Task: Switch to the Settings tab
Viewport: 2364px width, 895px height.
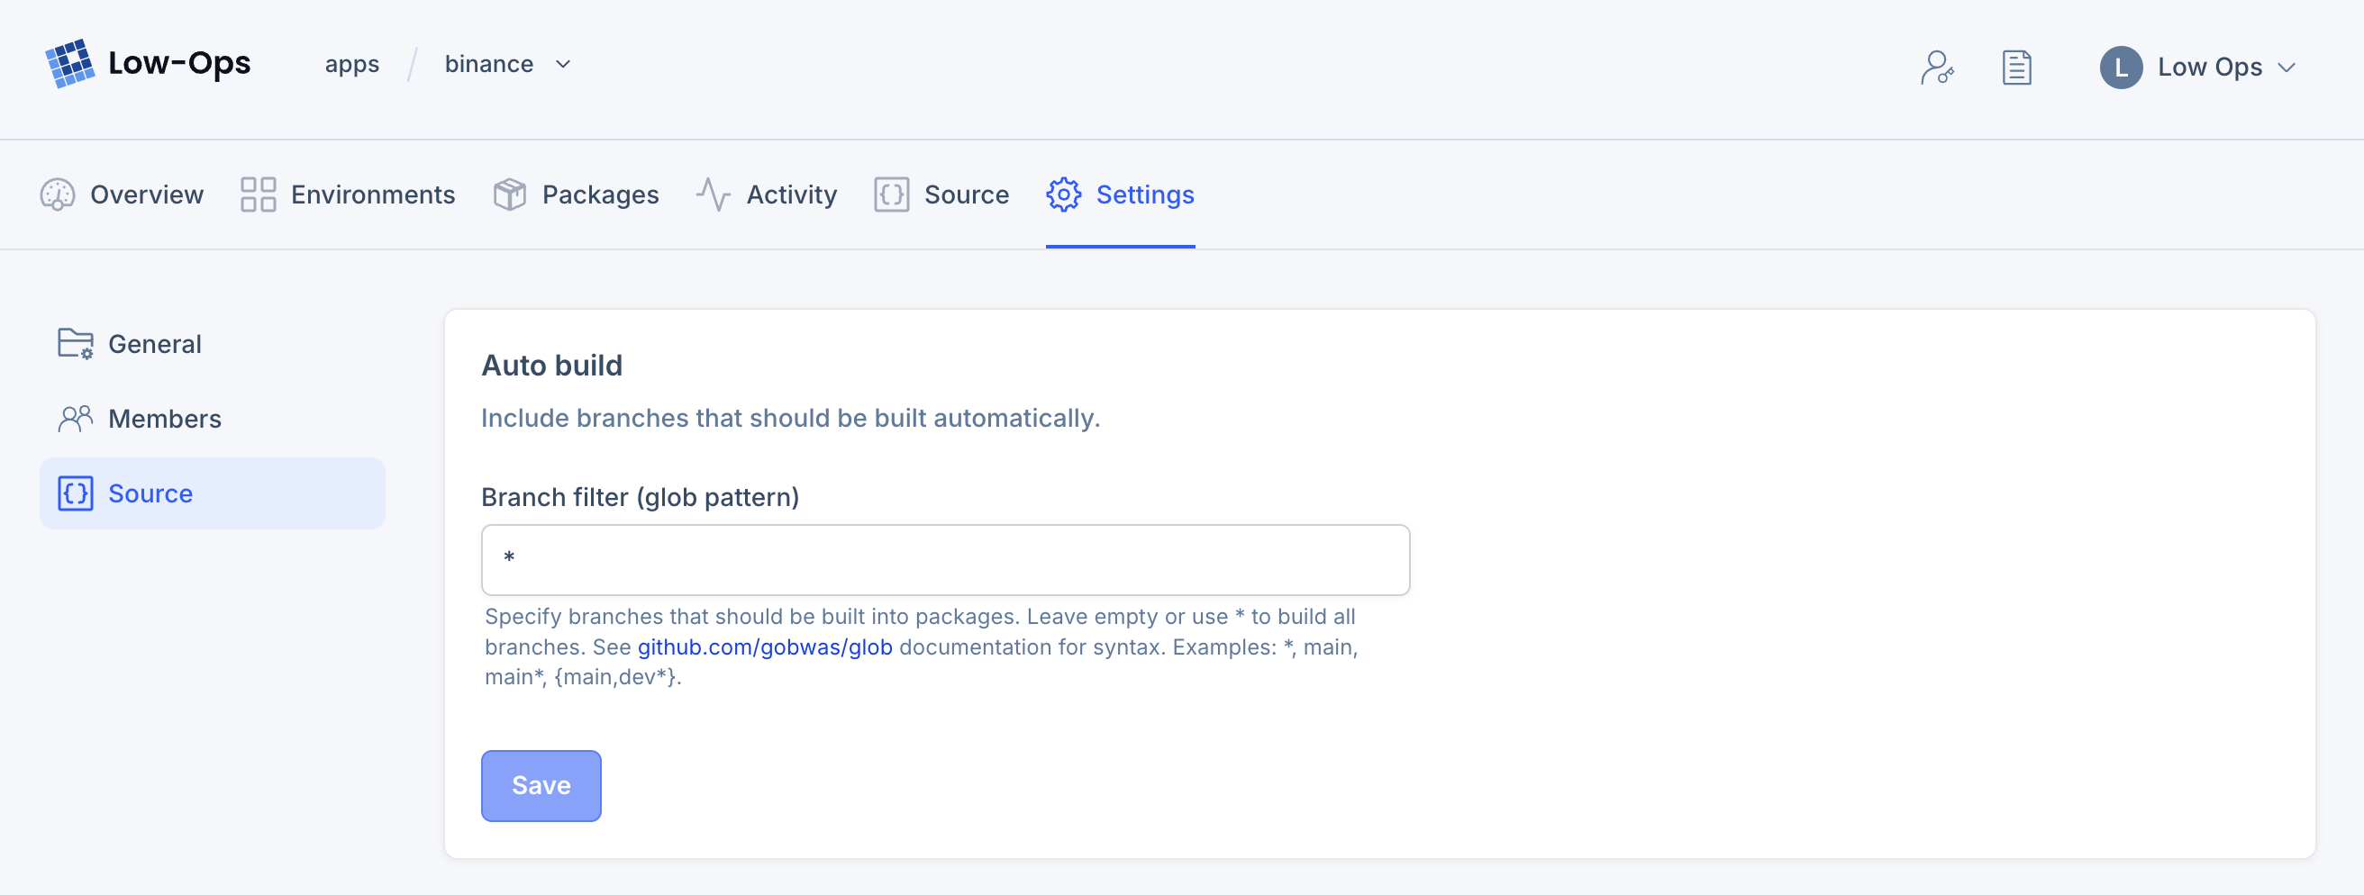Action: (x=1144, y=194)
